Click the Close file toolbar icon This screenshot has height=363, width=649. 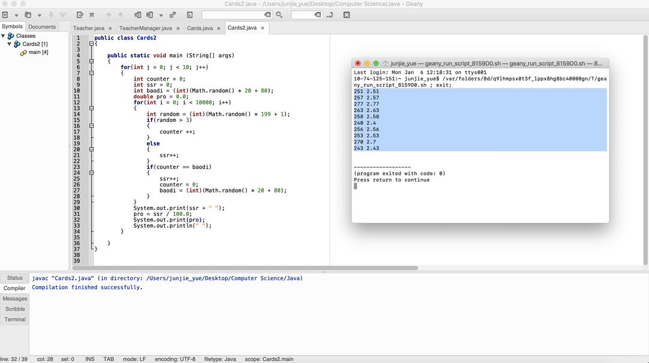[92, 15]
